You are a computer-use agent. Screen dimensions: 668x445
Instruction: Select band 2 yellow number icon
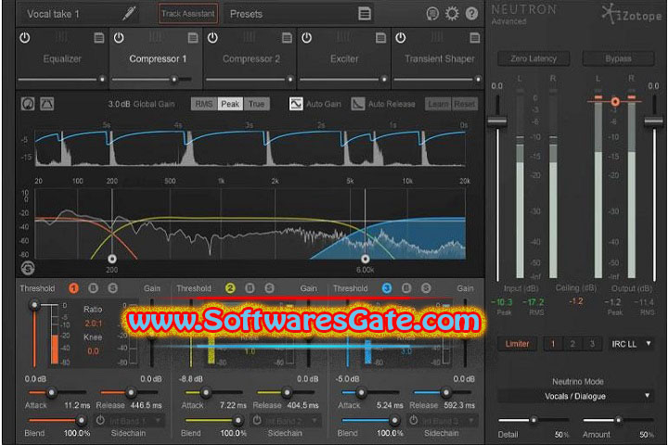pos(230,288)
